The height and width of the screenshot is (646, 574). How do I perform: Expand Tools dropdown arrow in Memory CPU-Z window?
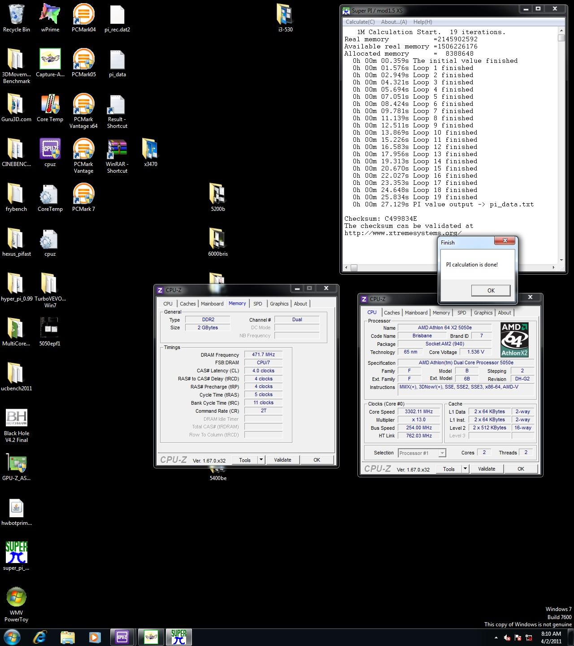tap(261, 460)
